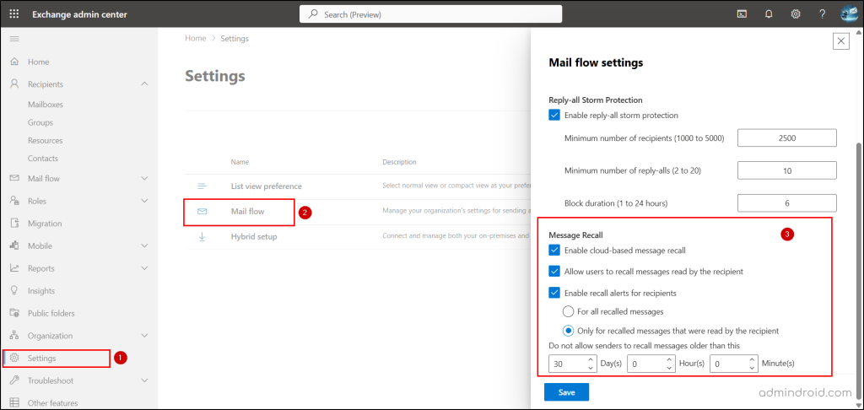The height and width of the screenshot is (410, 864).
Task: Increase the Day(s) stepper value
Action: pos(590,359)
